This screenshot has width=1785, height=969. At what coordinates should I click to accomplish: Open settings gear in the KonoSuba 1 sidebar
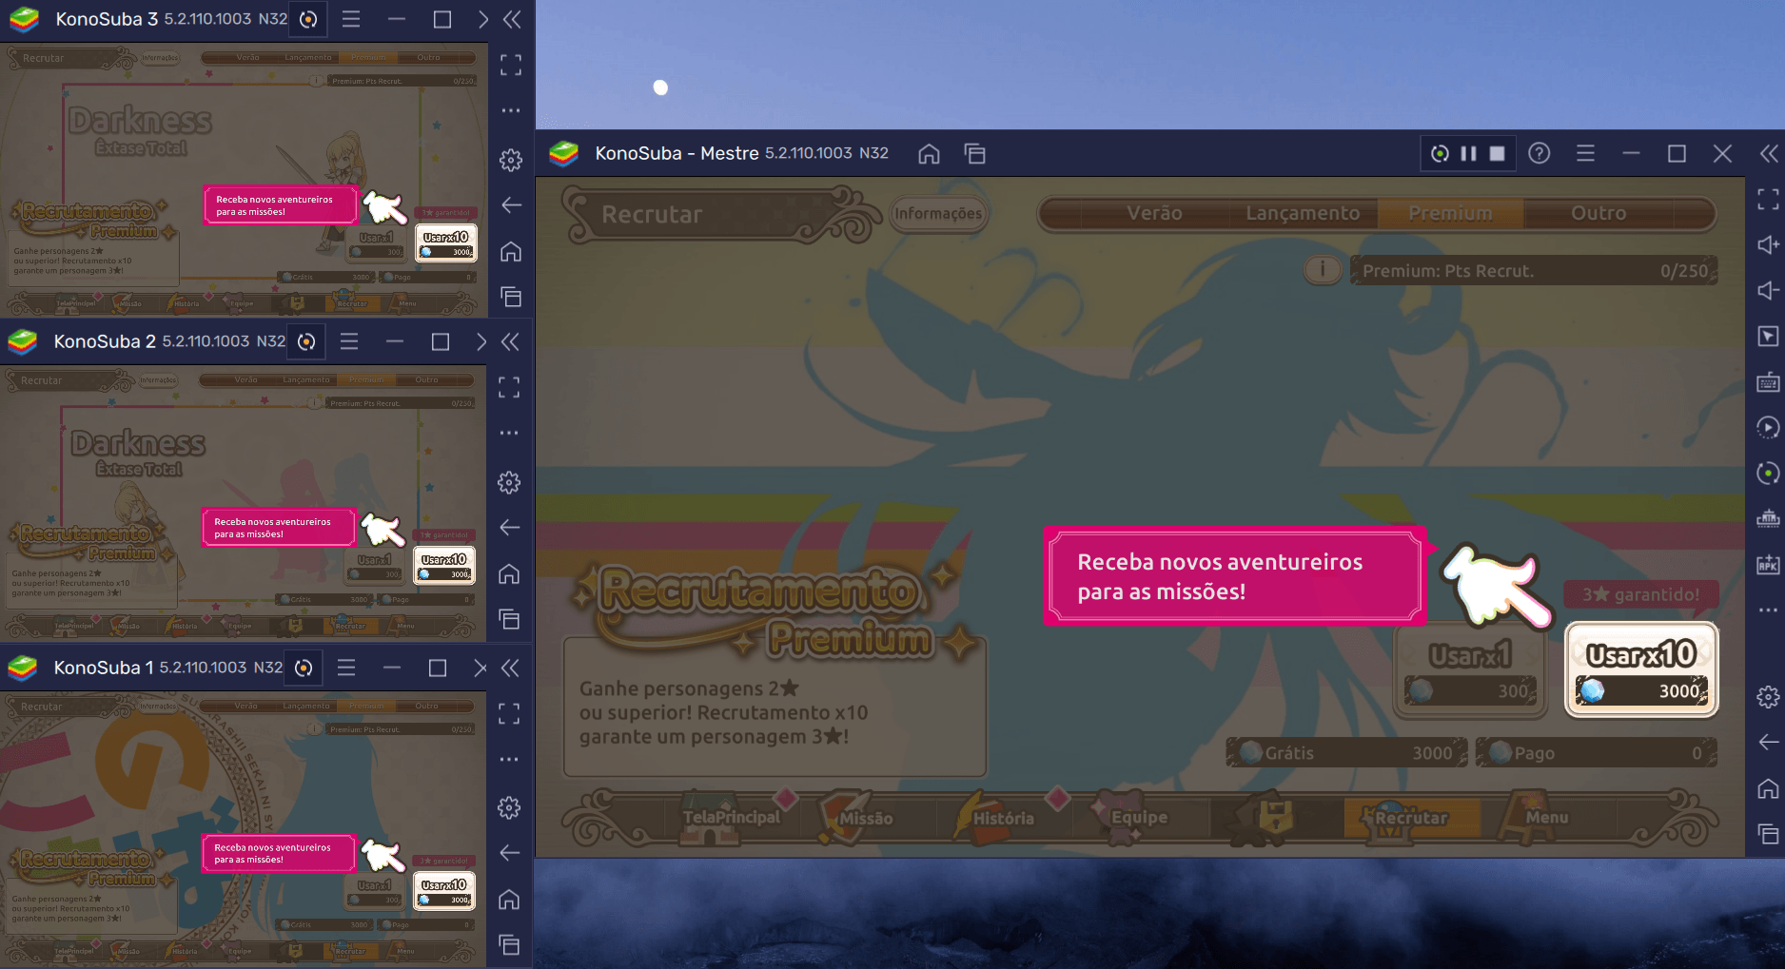(x=509, y=807)
